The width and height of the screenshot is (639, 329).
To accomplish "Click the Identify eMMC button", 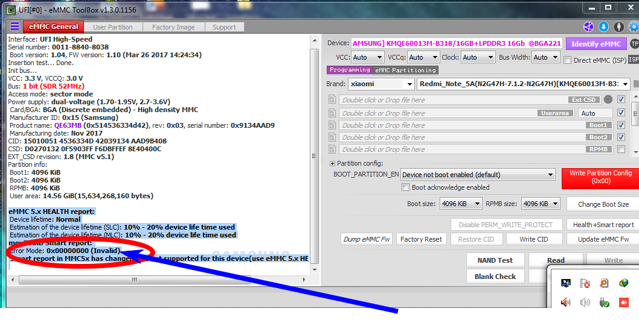I will (x=596, y=44).
